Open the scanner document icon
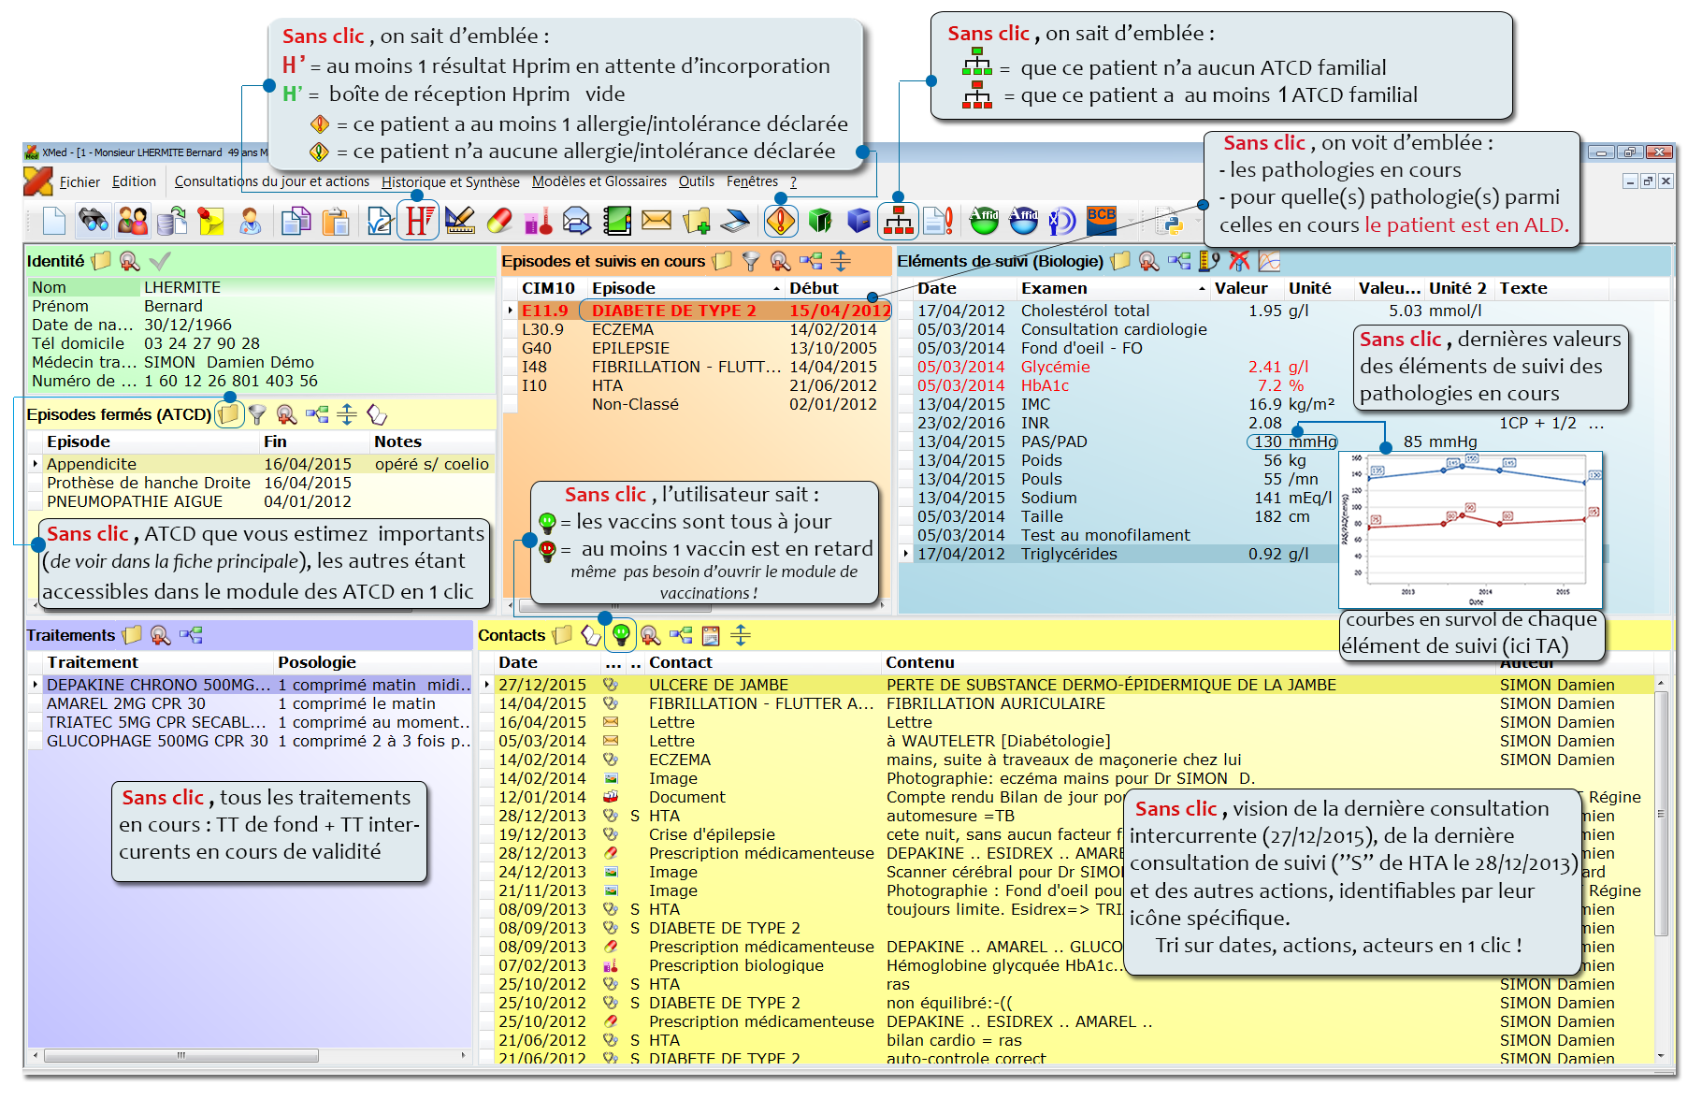This screenshot has width=1702, height=1100. tap(736, 221)
